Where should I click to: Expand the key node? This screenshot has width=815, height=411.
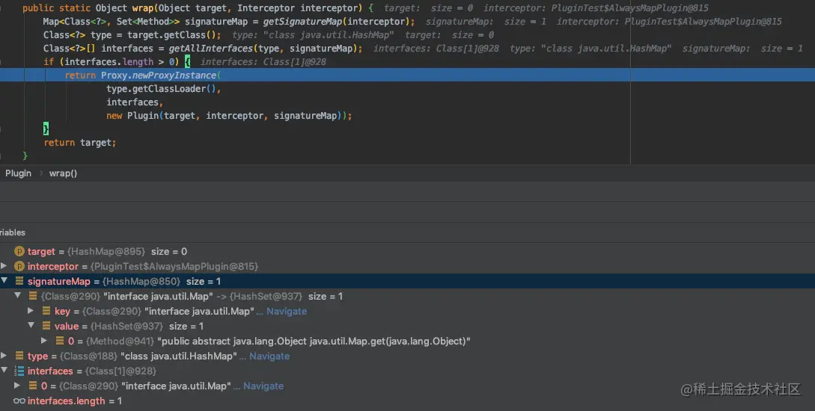[x=31, y=311]
